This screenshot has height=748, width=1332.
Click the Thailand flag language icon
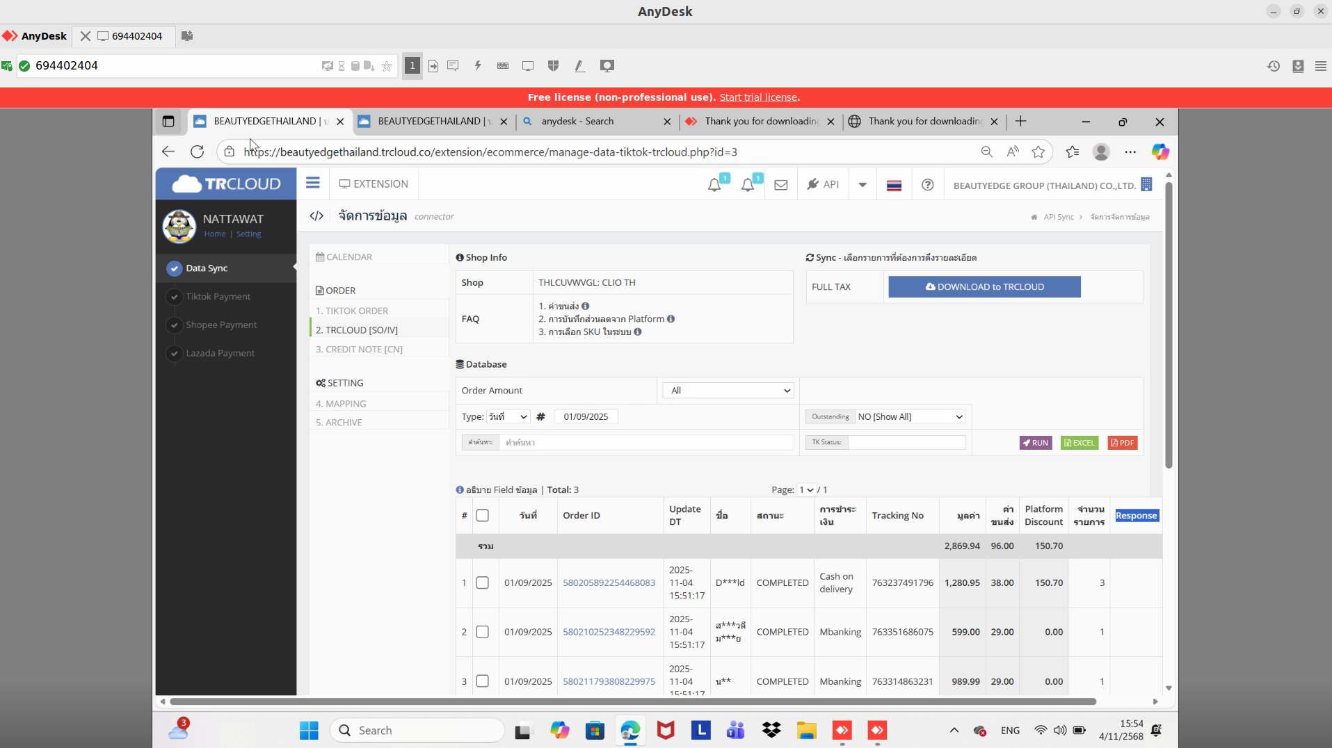pyautogui.click(x=894, y=185)
